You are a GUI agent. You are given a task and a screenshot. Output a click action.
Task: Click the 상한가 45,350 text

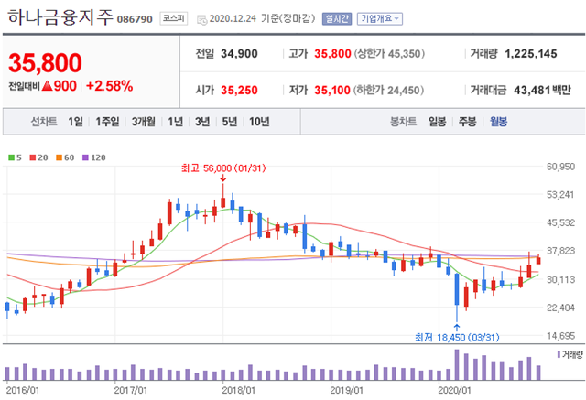click(x=389, y=54)
